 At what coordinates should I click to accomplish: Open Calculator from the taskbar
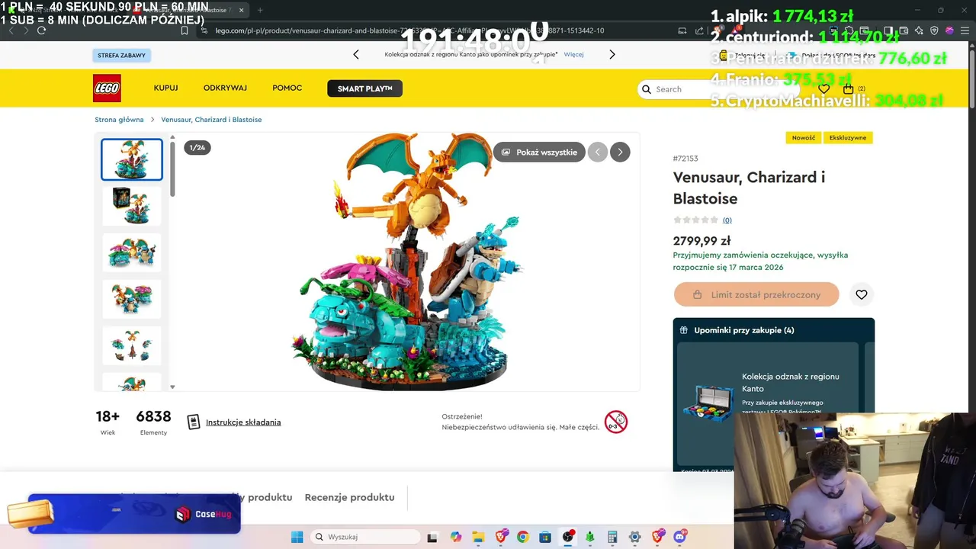tap(612, 537)
